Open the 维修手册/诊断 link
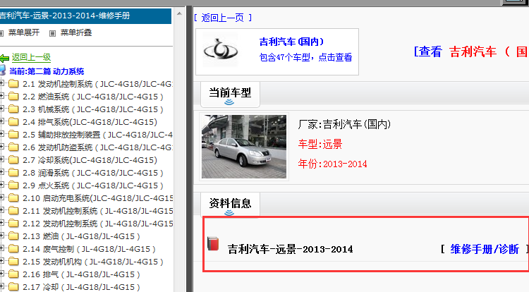 [x=485, y=249]
